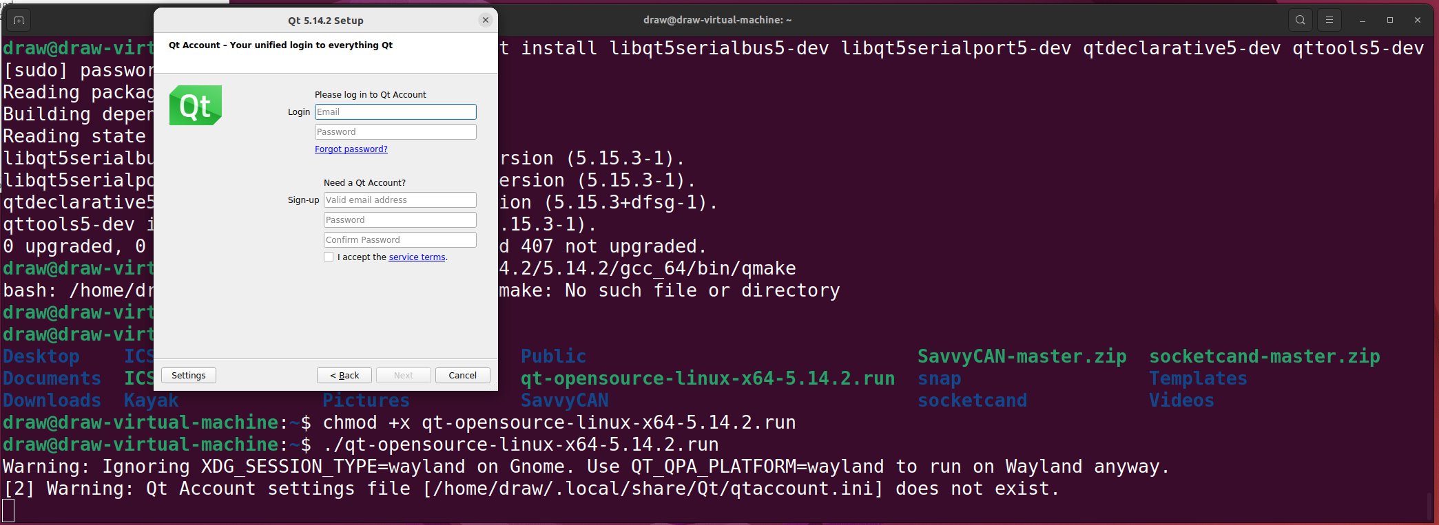Click the 'Public' directory name
The height and width of the screenshot is (525, 1439).
point(554,356)
